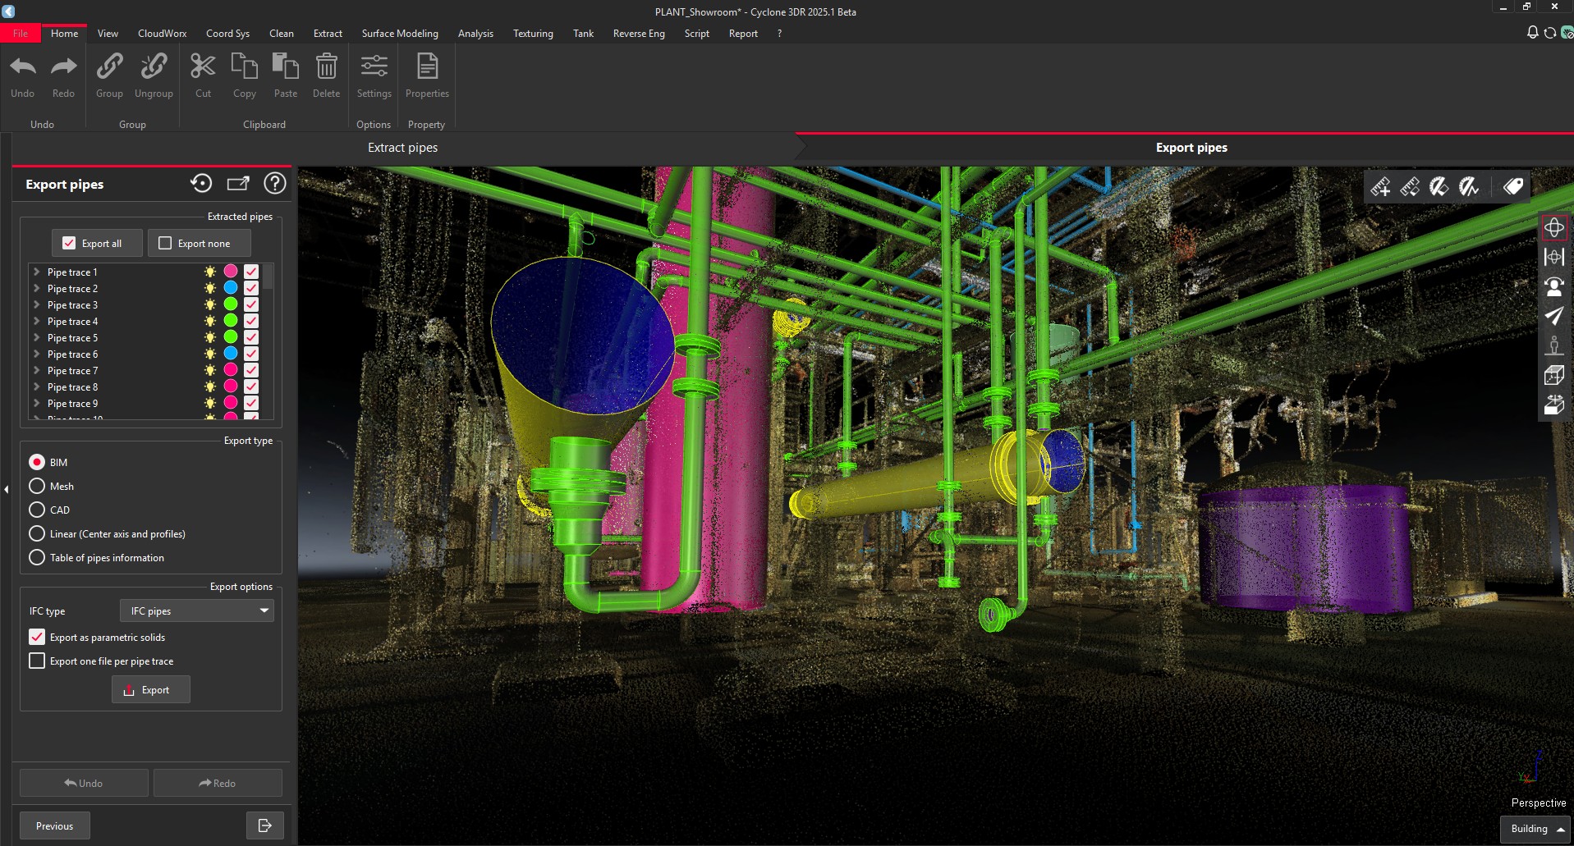The width and height of the screenshot is (1574, 846).
Task: Change the color swatch of Pipe trace 2
Action: [x=230, y=288]
